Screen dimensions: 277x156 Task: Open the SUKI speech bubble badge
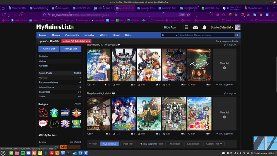(x=43, y=123)
